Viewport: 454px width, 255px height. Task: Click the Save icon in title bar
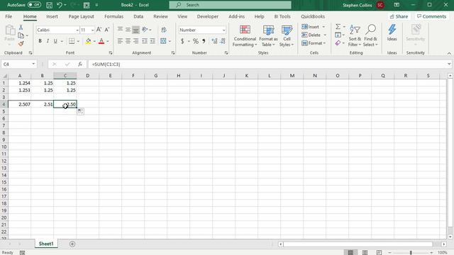[x=49, y=5]
